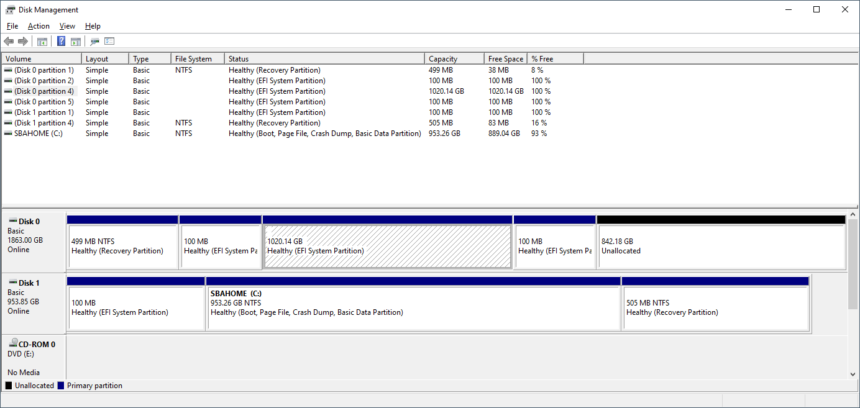Click the Disk Management icon in the title bar
The width and height of the screenshot is (860, 408).
[10, 10]
